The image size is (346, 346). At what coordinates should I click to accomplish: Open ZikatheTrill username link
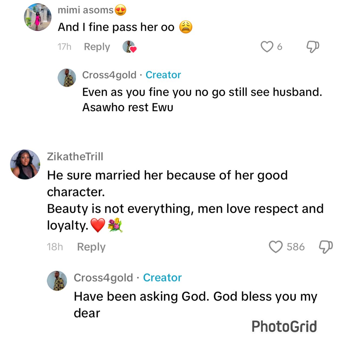pos(75,157)
